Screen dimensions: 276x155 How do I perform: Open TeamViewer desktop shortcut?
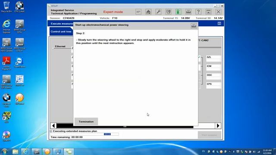click(19, 62)
